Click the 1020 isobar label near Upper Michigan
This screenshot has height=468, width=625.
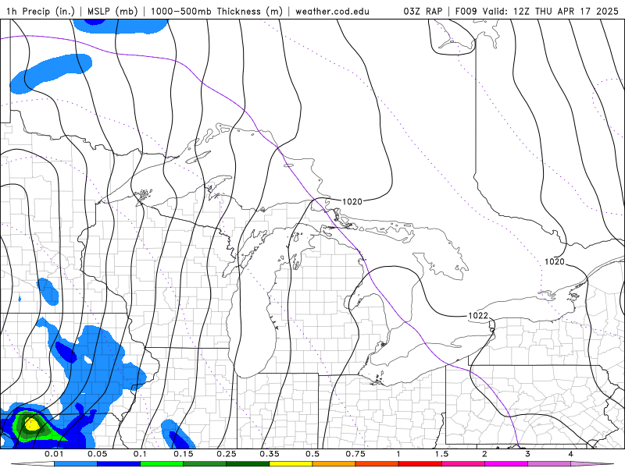[352, 202]
